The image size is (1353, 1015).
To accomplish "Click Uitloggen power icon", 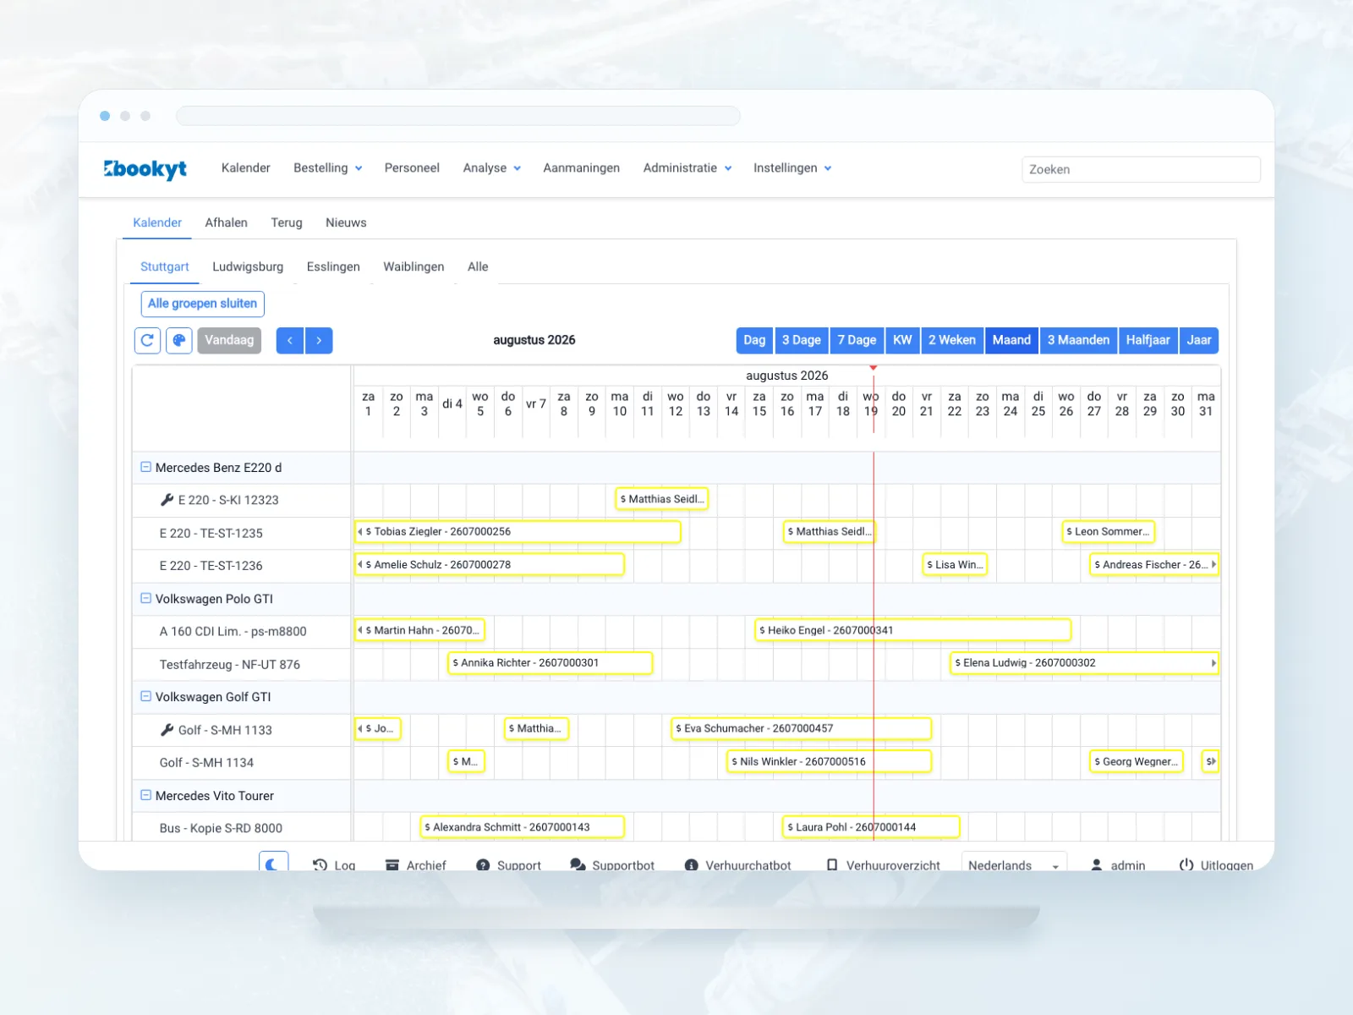I will pyautogui.click(x=1186, y=864).
